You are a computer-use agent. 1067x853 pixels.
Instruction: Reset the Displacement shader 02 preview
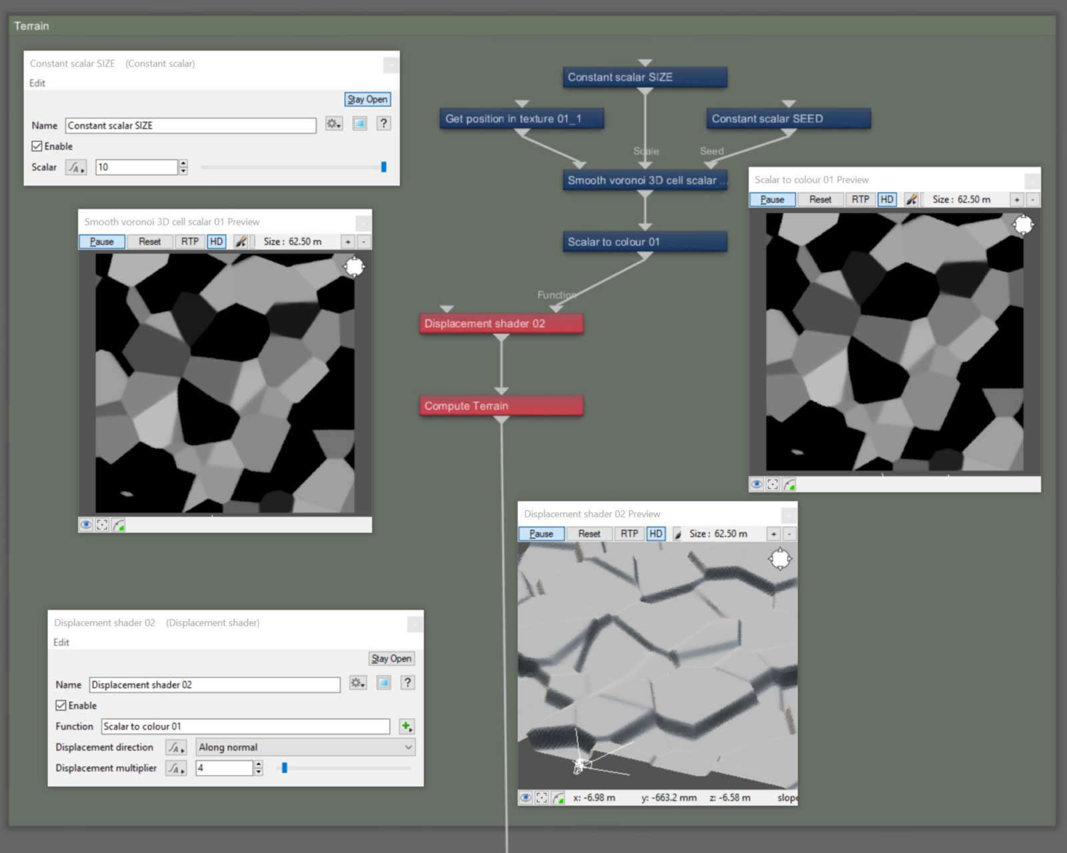(x=590, y=534)
